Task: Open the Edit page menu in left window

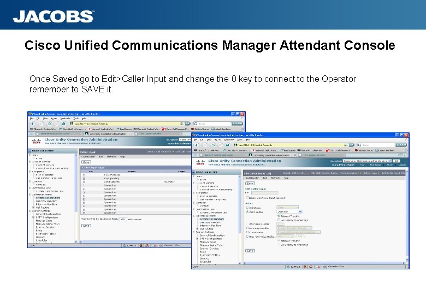Action: click(101, 157)
